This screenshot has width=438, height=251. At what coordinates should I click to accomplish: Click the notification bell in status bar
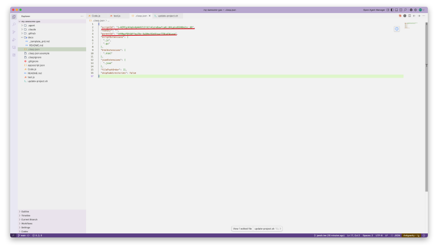click(x=423, y=235)
